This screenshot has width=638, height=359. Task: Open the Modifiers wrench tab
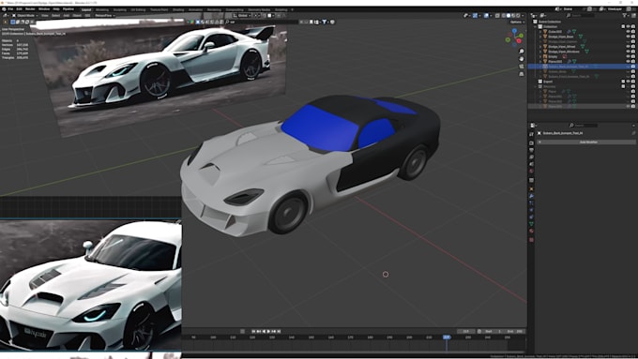(531, 196)
